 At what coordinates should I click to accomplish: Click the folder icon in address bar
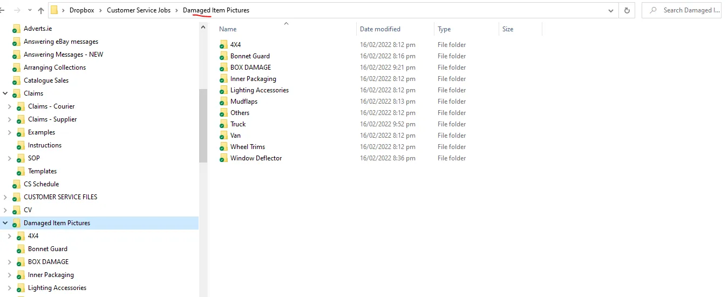(55, 10)
